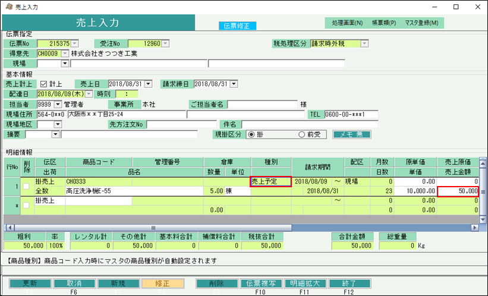
Task: Click the 伝票修正 mode label
Action: (x=238, y=26)
